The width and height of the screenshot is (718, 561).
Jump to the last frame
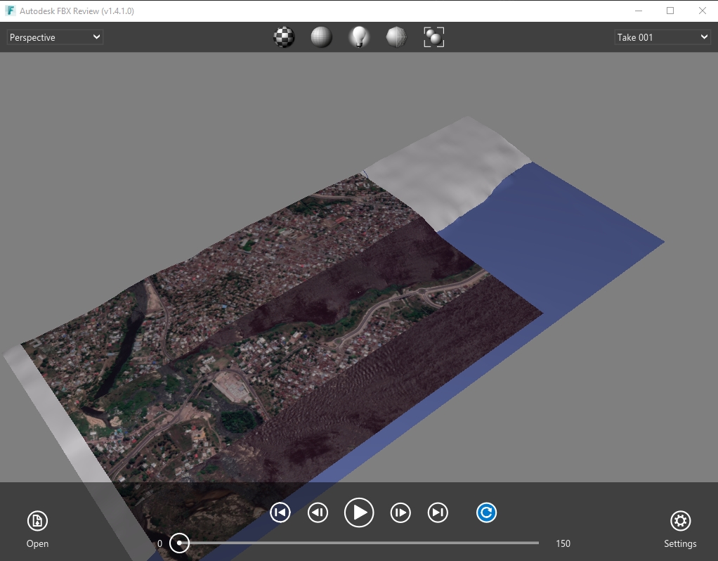438,512
